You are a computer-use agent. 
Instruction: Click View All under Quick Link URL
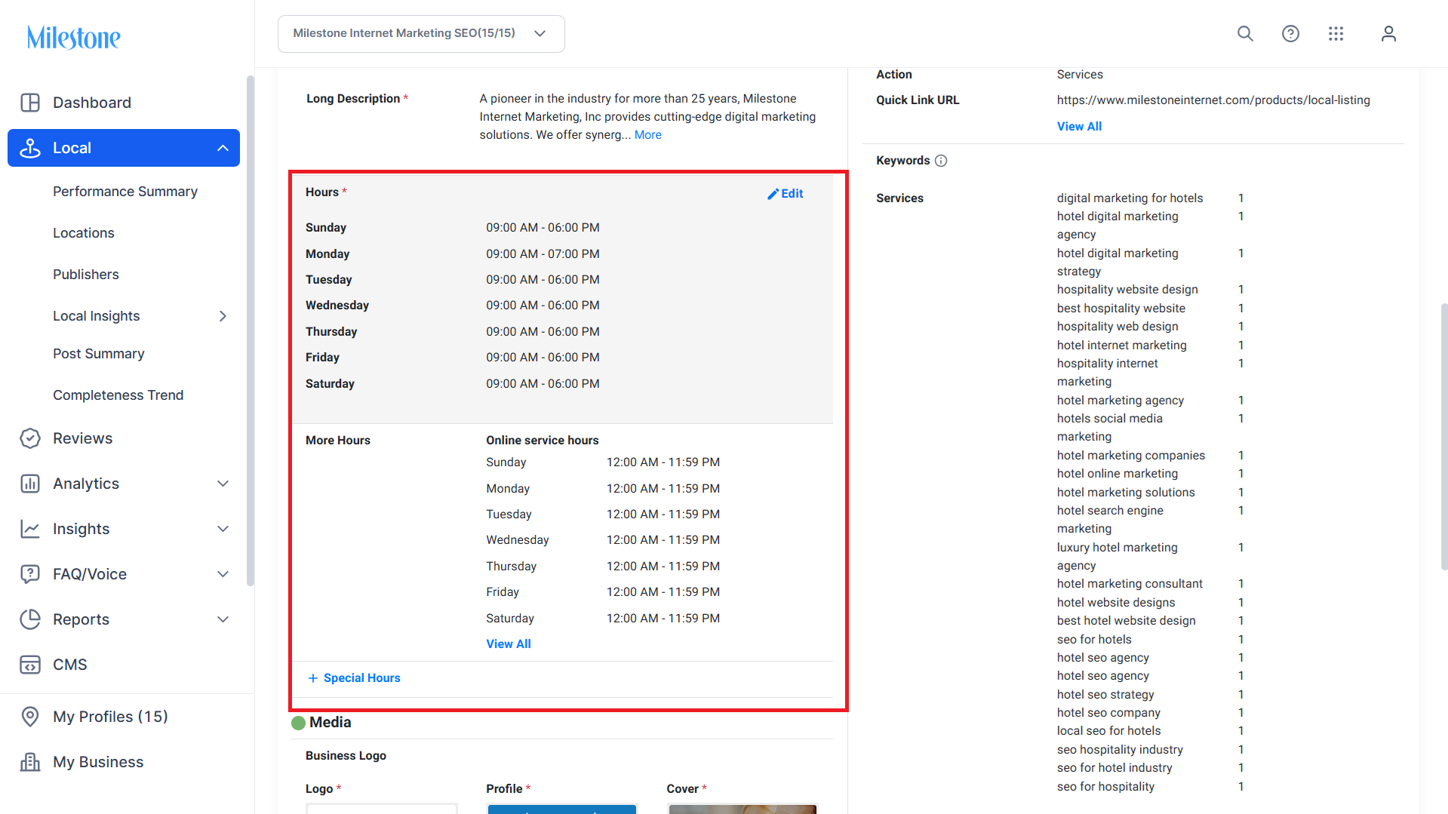pos(1079,127)
